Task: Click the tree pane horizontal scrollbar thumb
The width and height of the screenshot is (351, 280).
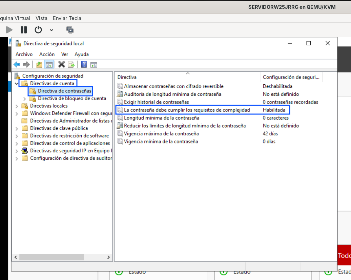Action: (51, 257)
